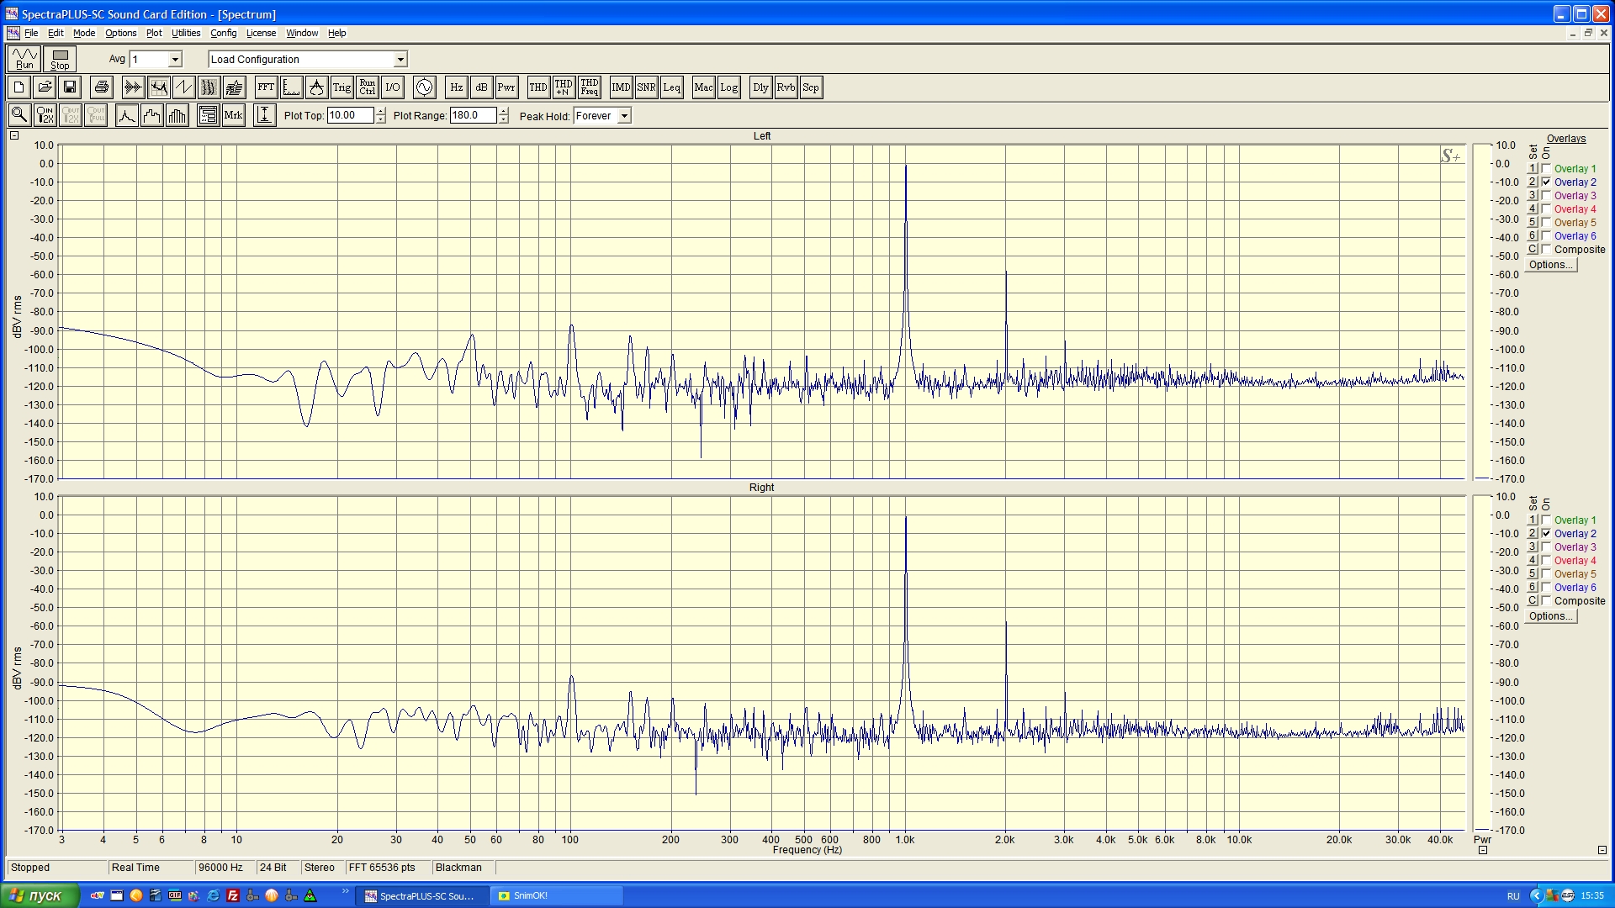Expand the Peak Hold dropdown
This screenshot has width=1615, height=908.
624,116
